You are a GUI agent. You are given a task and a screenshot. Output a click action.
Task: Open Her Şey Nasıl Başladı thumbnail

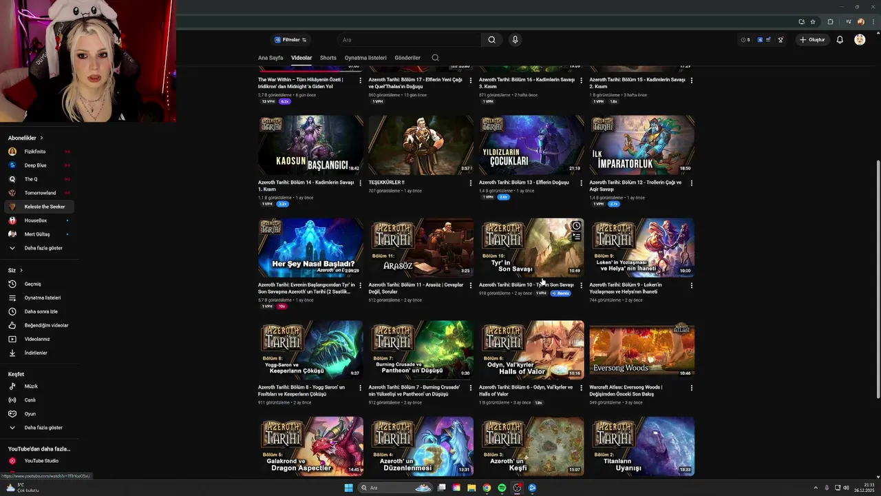pyautogui.click(x=310, y=248)
